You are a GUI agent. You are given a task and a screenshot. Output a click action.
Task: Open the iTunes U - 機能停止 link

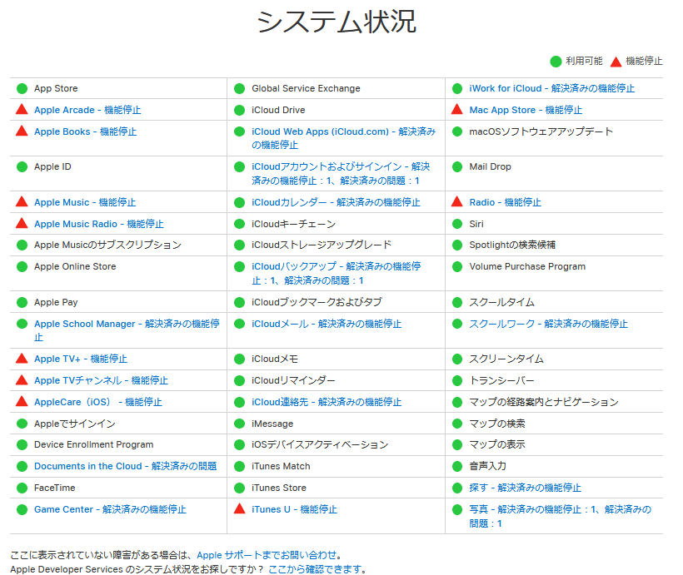pos(295,509)
